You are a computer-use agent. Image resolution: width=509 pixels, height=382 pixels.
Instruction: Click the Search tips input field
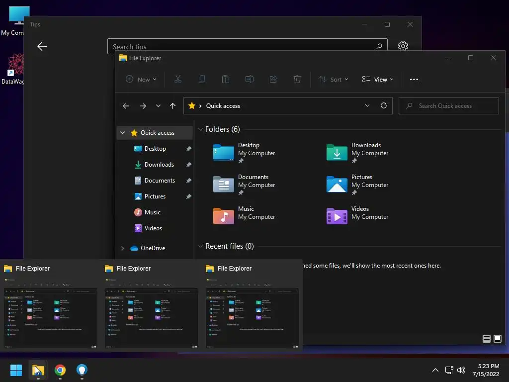coord(248,46)
